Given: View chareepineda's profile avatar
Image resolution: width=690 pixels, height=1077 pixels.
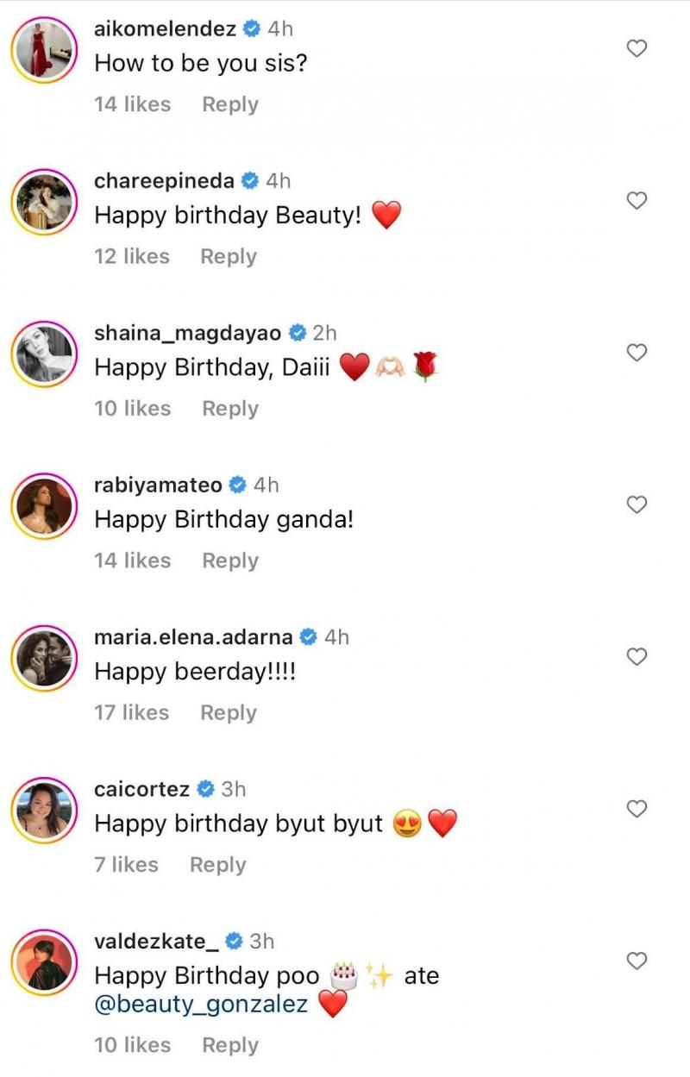Looking at the screenshot, I should [x=43, y=202].
